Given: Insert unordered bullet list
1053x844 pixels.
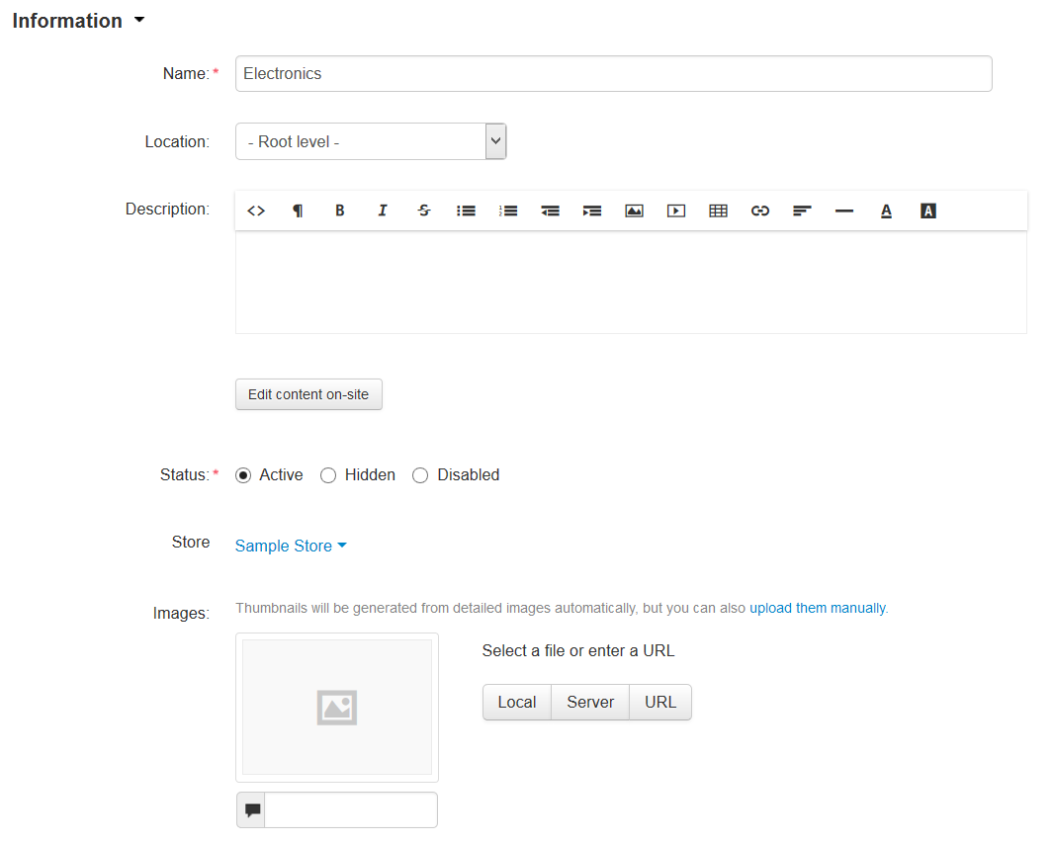Looking at the screenshot, I should point(466,211).
